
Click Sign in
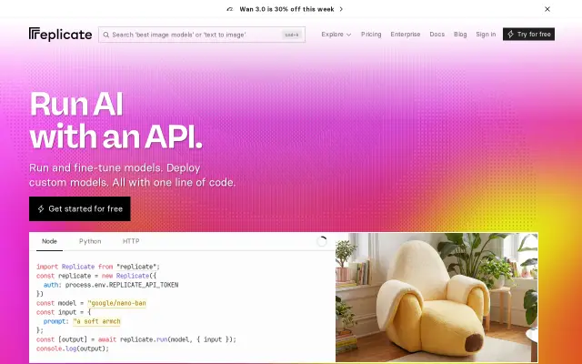coord(486,35)
